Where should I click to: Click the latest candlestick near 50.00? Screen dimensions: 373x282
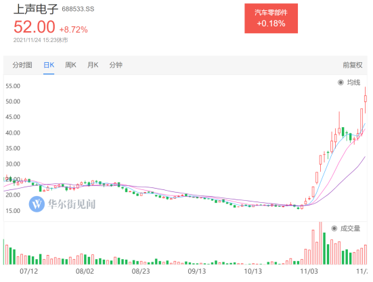(366, 99)
